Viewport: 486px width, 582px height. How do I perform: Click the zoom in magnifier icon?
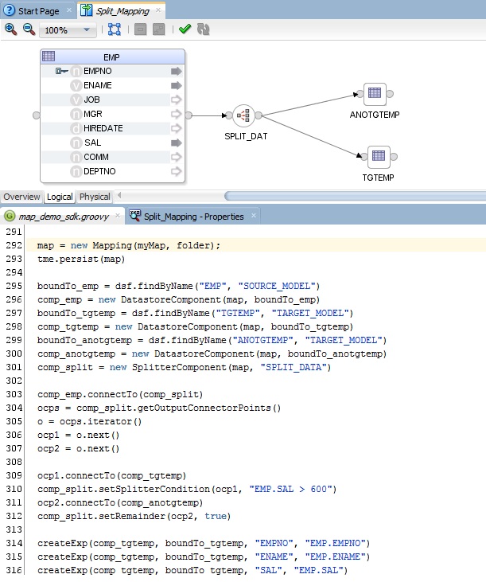point(10,29)
